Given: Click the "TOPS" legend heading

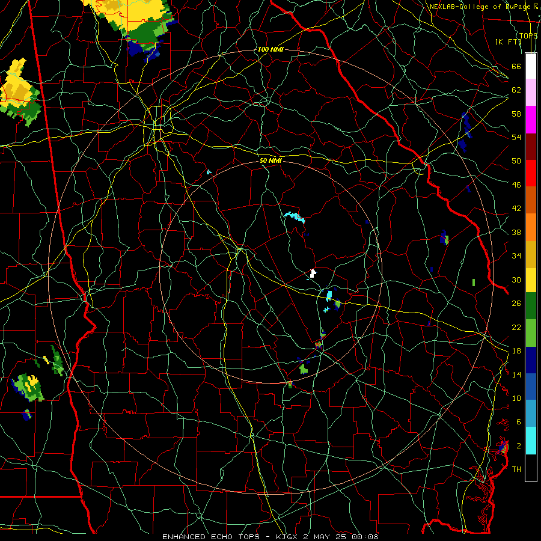Looking at the screenshot, I should (528, 36).
